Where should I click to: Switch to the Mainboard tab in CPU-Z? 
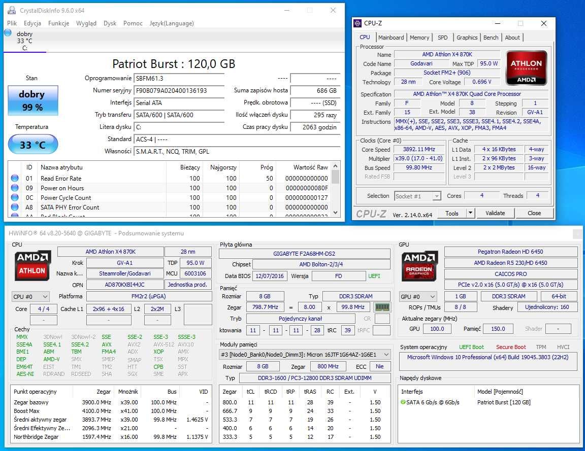[391, 37]
